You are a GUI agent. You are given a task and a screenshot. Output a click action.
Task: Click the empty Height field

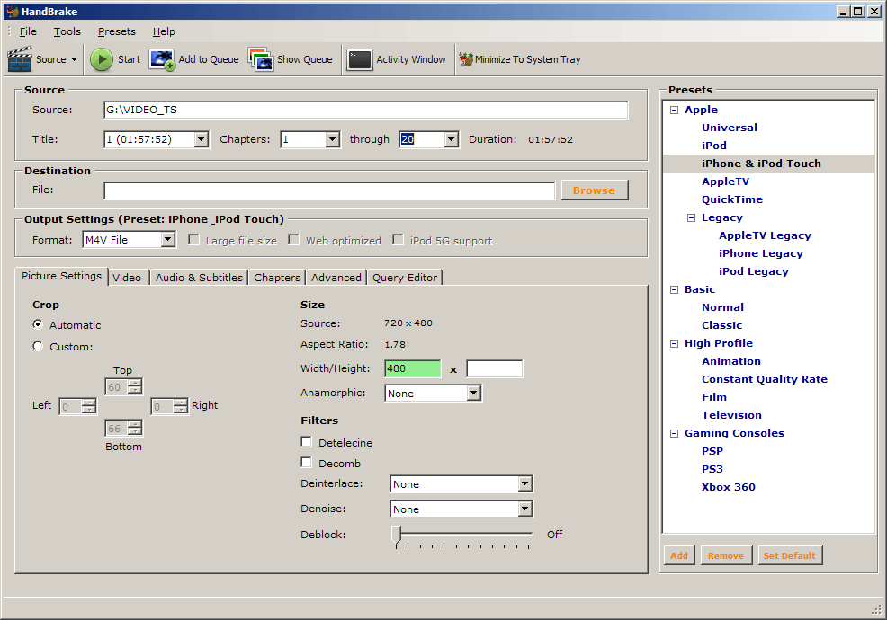point(495,368)
